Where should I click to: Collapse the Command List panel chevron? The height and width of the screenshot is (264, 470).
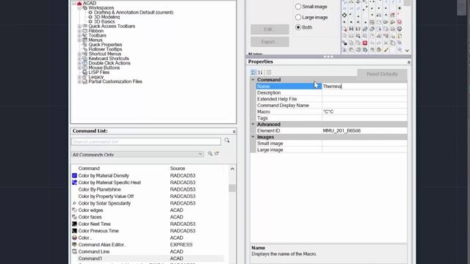pyautogui.click(x=234, y=131)
